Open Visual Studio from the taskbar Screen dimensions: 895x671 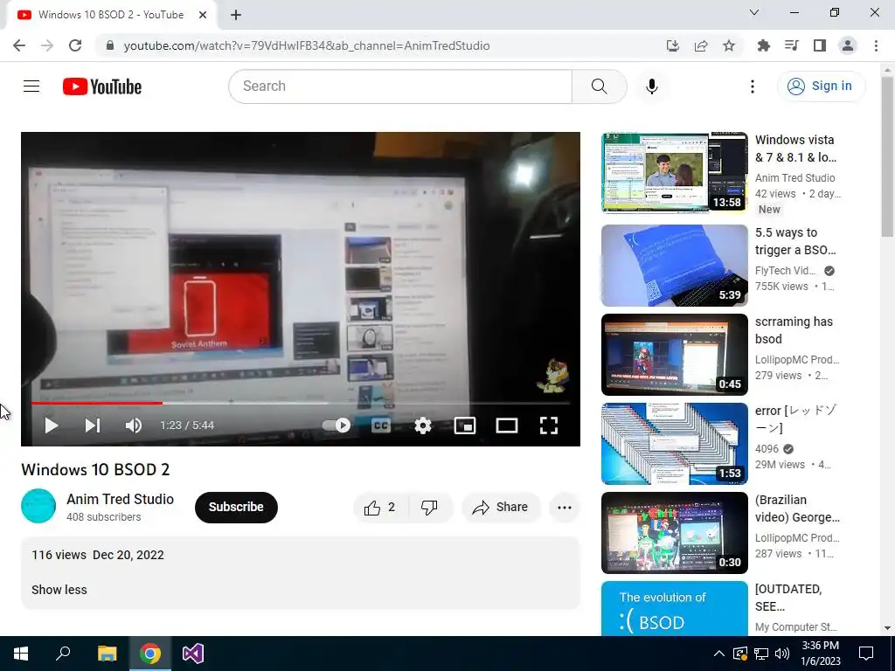(x=193, y=654)
